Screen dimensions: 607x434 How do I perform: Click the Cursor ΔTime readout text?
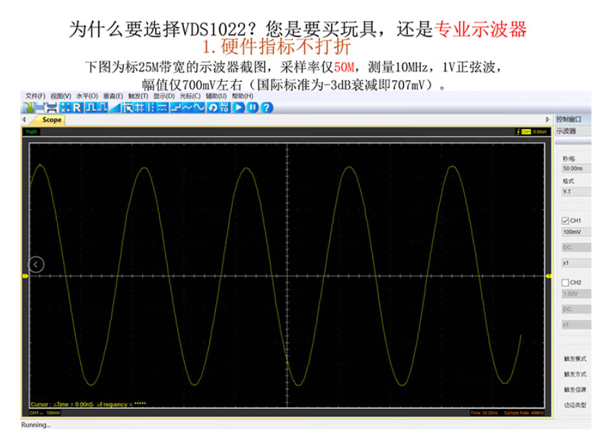coord(62,404)
